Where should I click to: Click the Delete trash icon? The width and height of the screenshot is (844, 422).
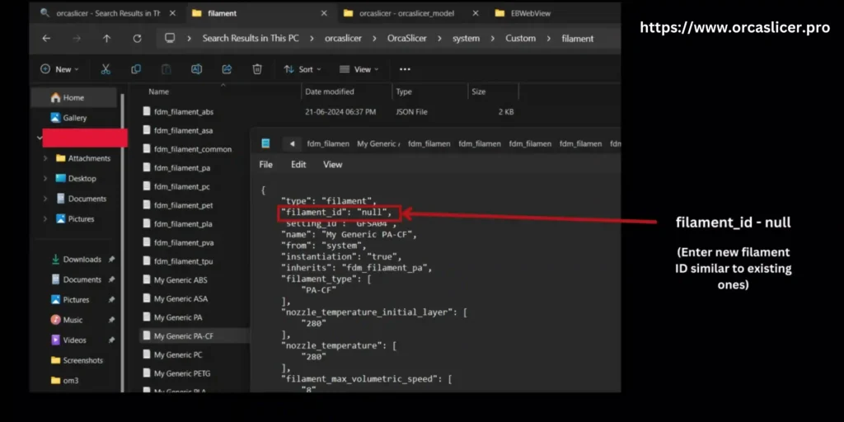257,69
